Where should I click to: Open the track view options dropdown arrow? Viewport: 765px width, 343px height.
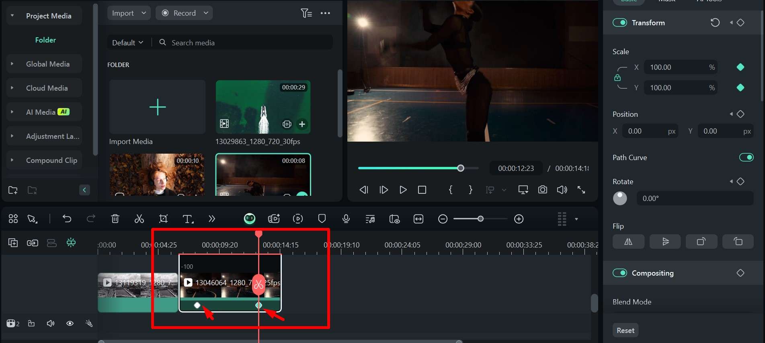(576, 219)
